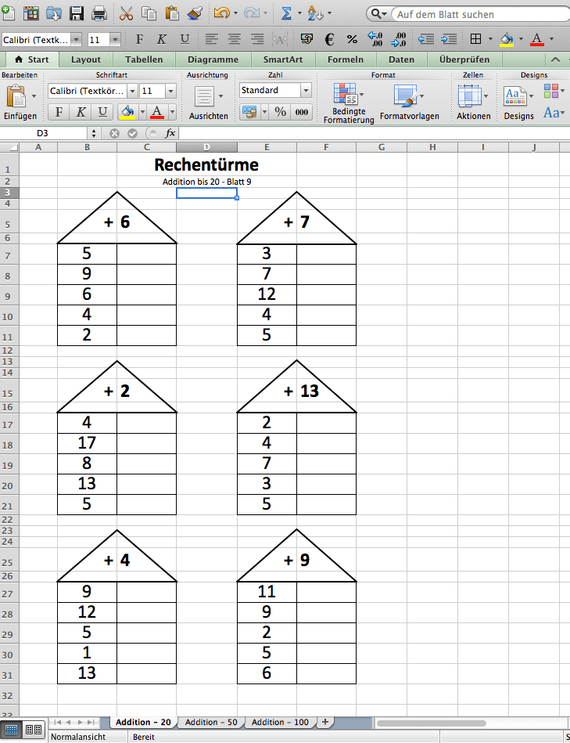Open the Standard number format dropdown
This screenshot has height=743, width=570.
point(306,91)
